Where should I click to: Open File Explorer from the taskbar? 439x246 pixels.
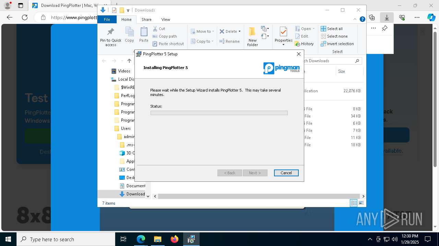click(x=157, y=239)
